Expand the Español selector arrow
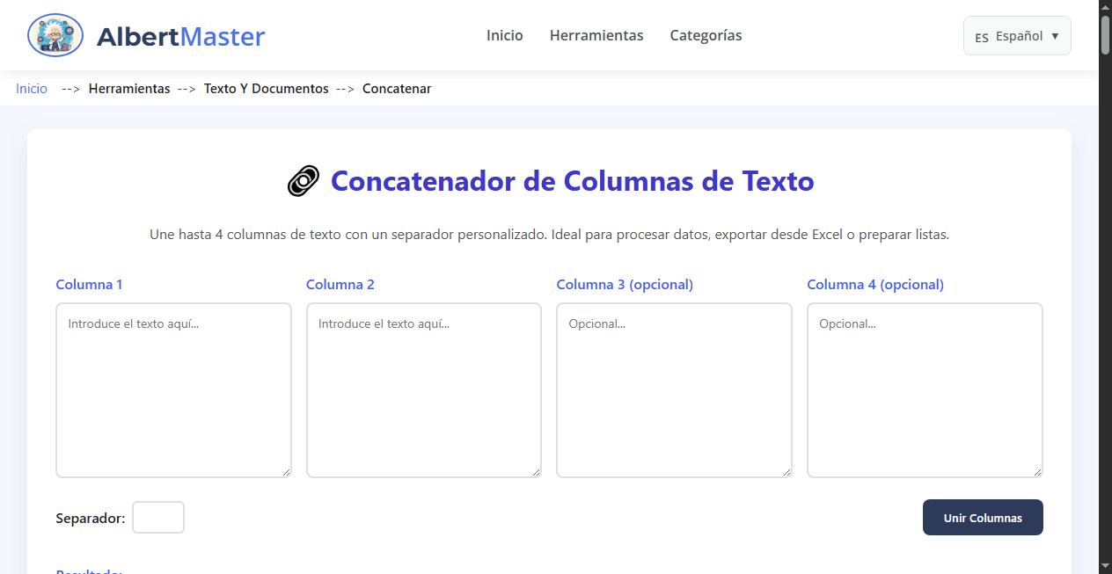Image resolution: width=1112 pixels, height=574 pixels. coord(1054,36)
